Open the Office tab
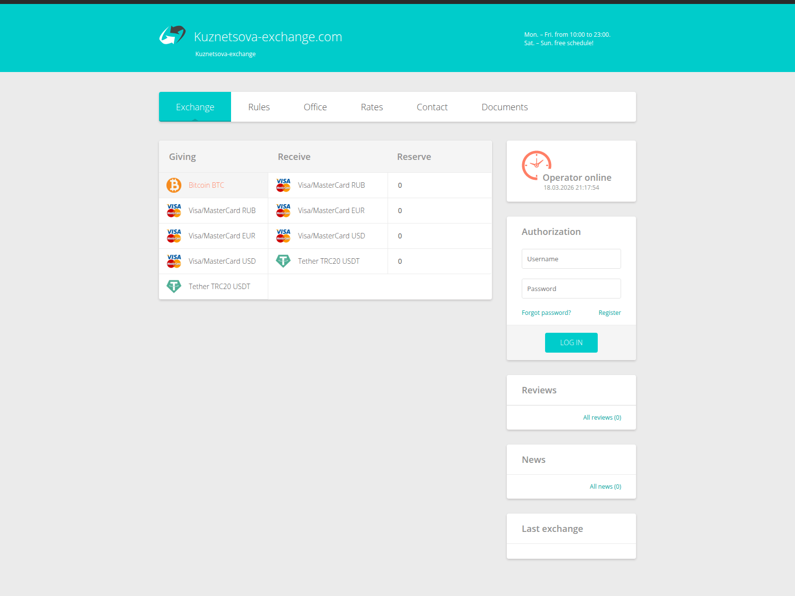The image size is (795, 596). (315, 107)
